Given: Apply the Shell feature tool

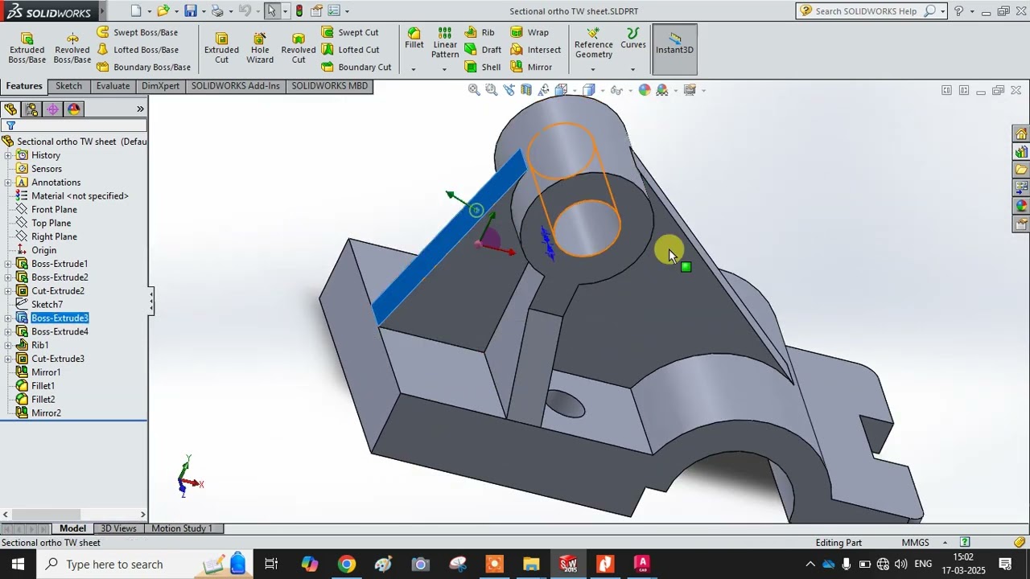Looking at the screenshot, I should (x=483, y=67).
